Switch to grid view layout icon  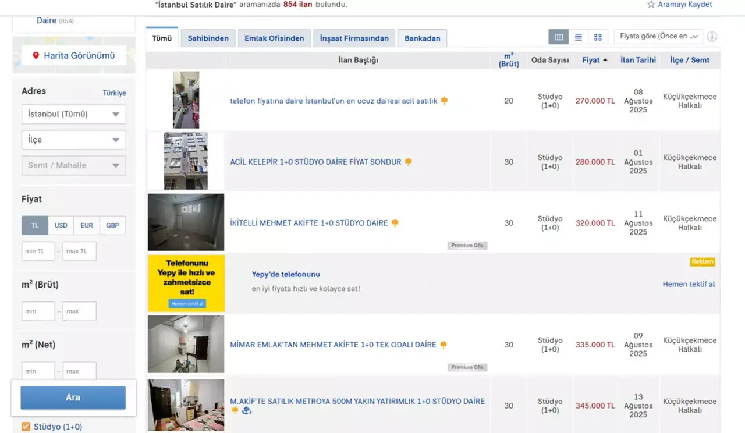click(598, 37)
